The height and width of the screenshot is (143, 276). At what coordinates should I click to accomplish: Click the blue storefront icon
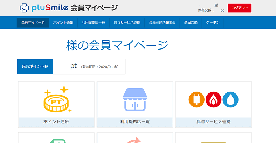(135, 99)
